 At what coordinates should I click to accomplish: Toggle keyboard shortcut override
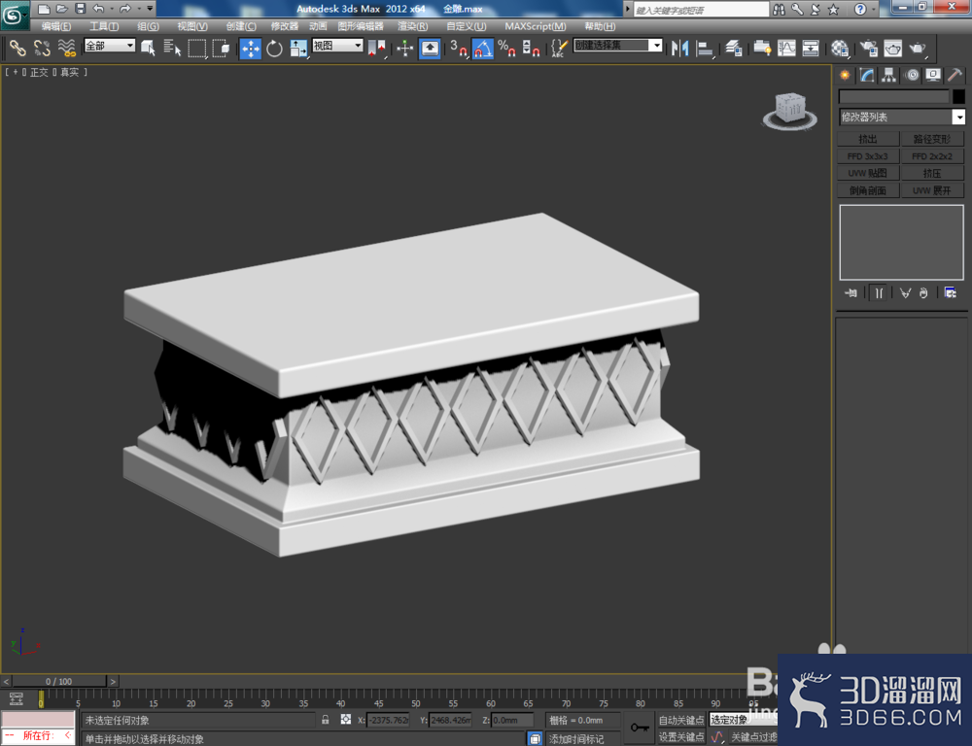pyautogui.click(x=430, y=48)
